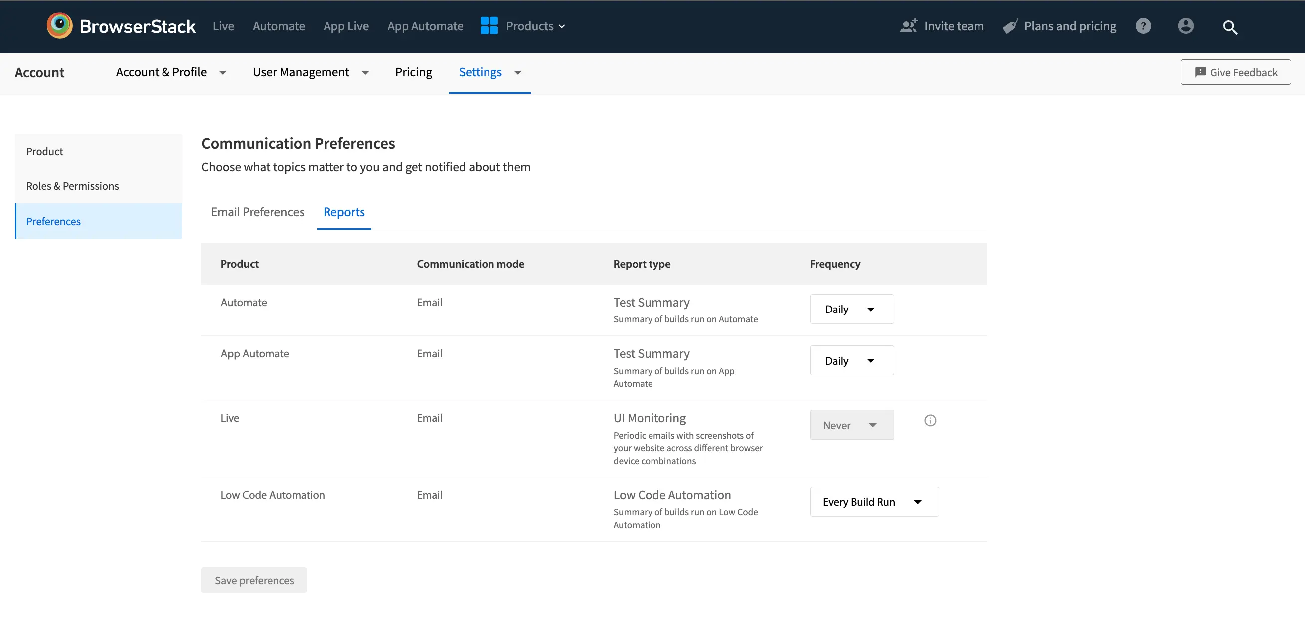
Task: Open App Automate frequency Daily dropdown
Action: pyautogui.click(x=851, y=361)
